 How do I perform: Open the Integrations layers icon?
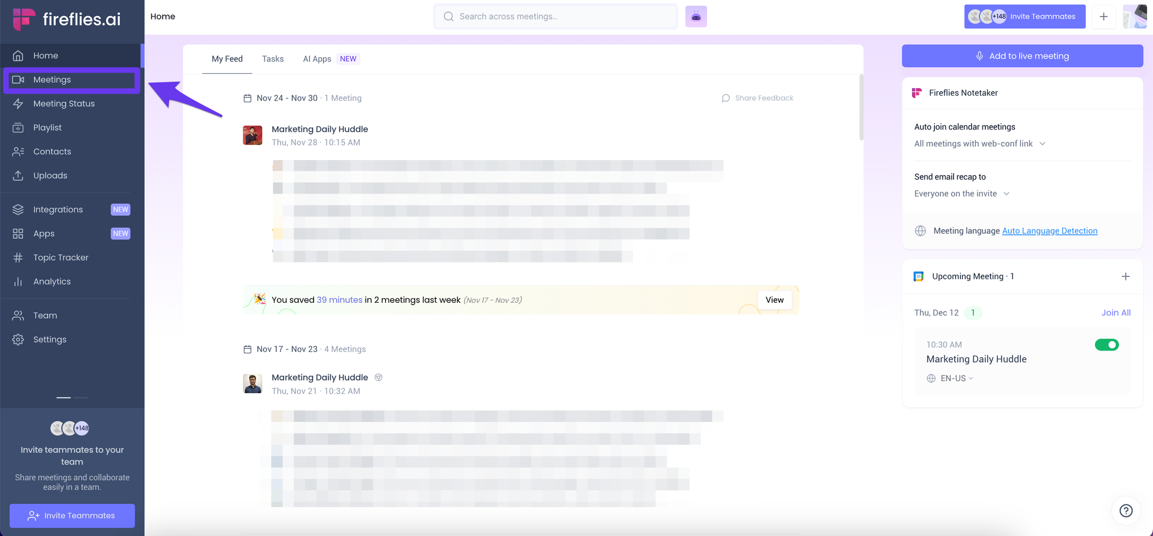(x=18, y=210)
